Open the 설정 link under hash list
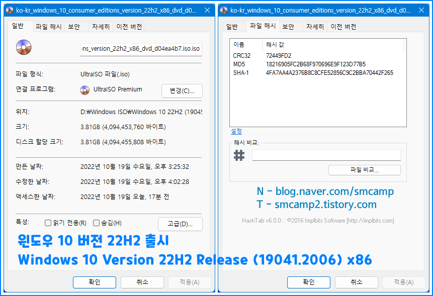Viewport: 433px width, 296px height. (236, 131)
